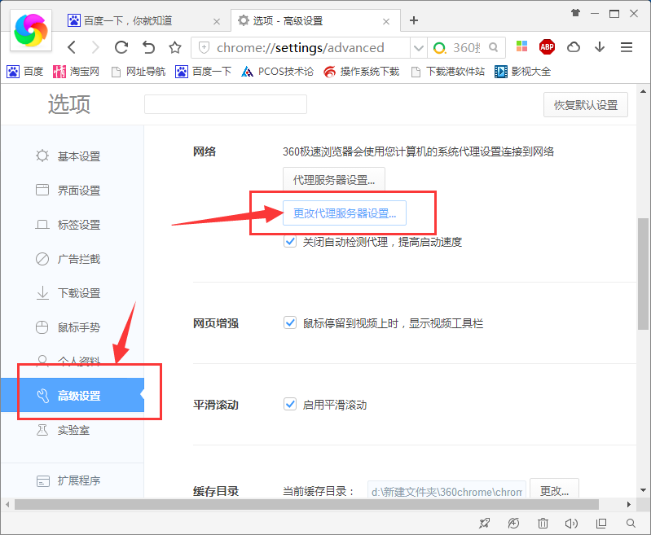Click the rocket accelerator status icon

click(484, 524)
